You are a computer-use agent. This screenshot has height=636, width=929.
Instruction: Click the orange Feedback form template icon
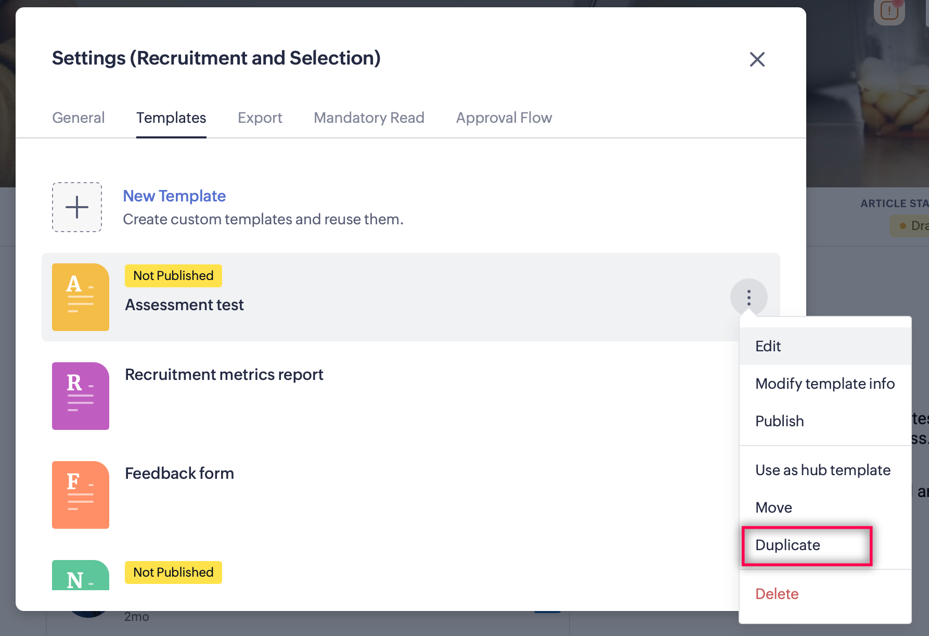coord(81,495)
